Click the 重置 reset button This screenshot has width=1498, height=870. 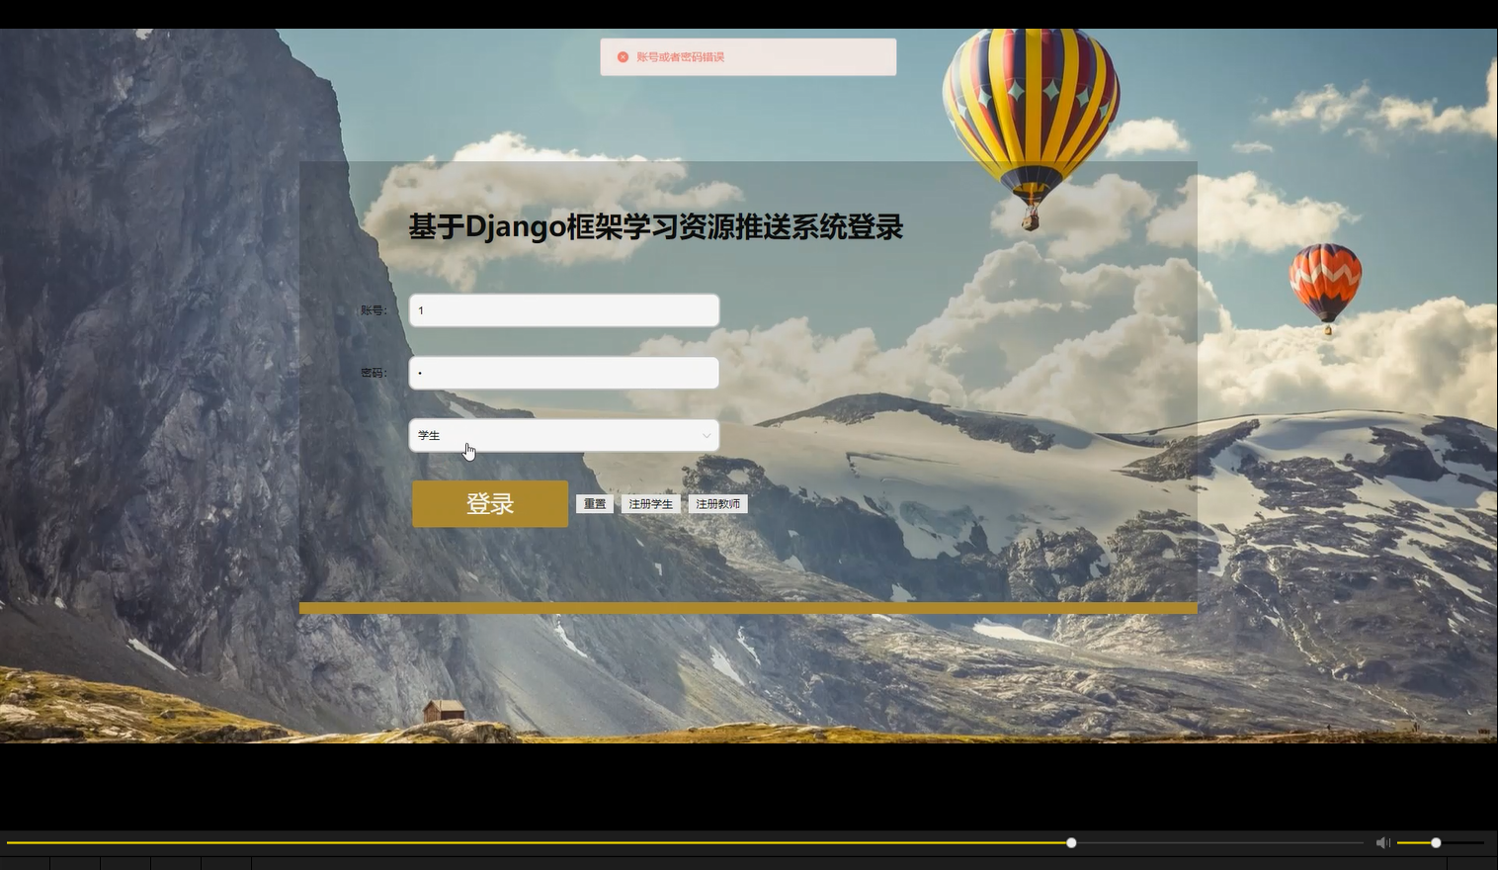pos(594,503)
